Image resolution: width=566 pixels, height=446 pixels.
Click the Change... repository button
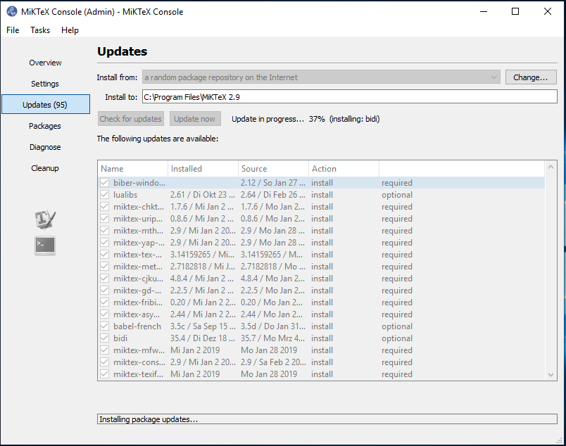531,77
